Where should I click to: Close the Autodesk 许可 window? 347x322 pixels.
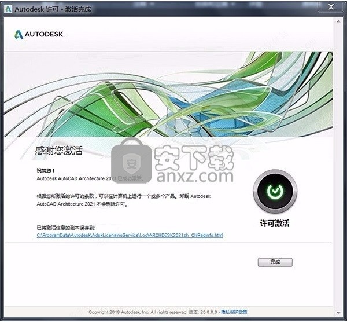(x=331, y=7)
